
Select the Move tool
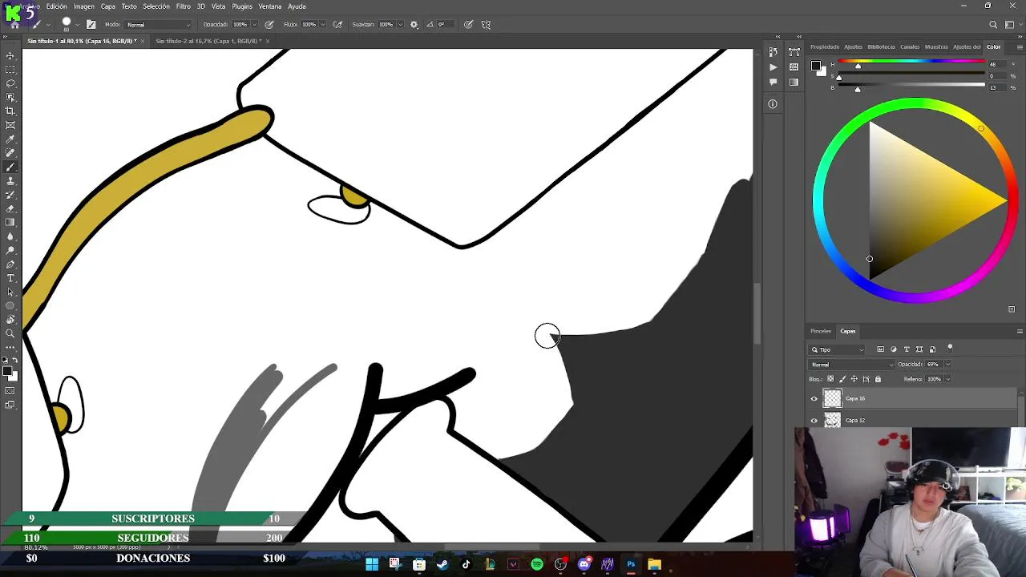(x=10, y=56)
